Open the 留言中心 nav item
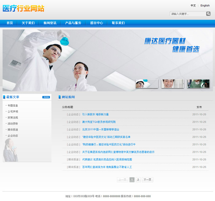 (x=96, y=23)
